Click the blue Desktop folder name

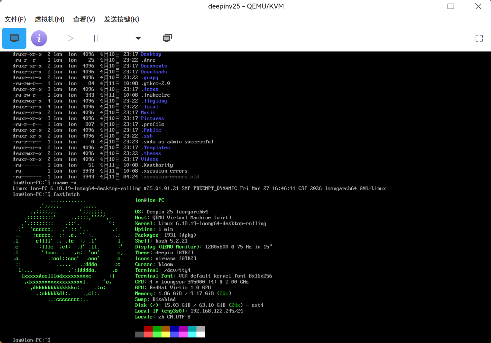(x=151, y=54)
